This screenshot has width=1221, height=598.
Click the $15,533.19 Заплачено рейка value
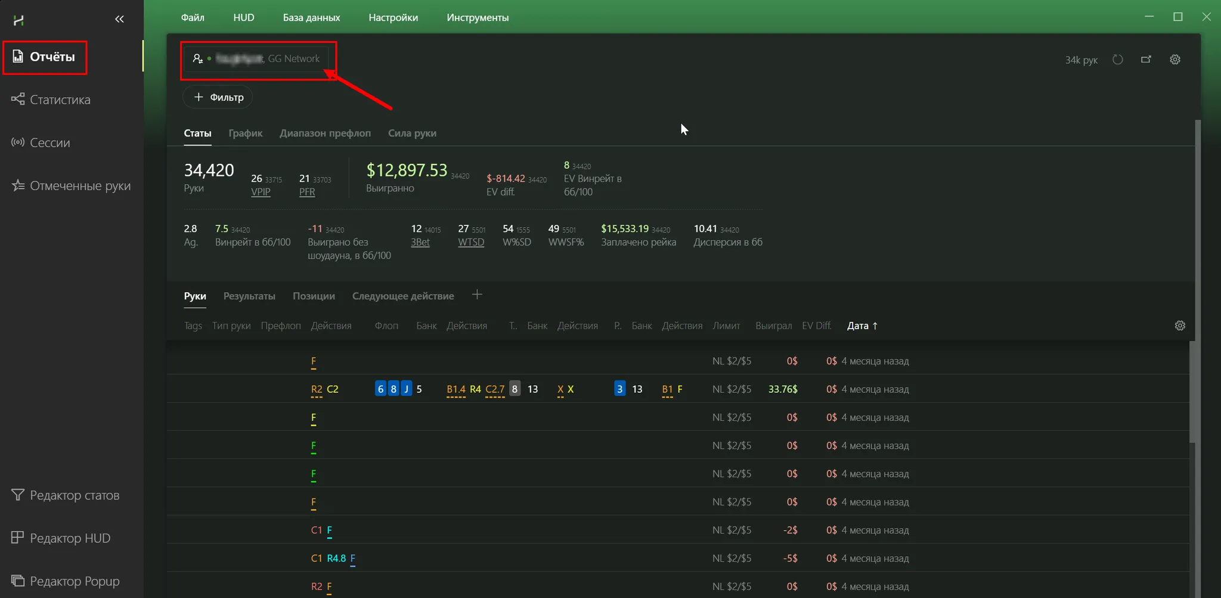[625, 228]
